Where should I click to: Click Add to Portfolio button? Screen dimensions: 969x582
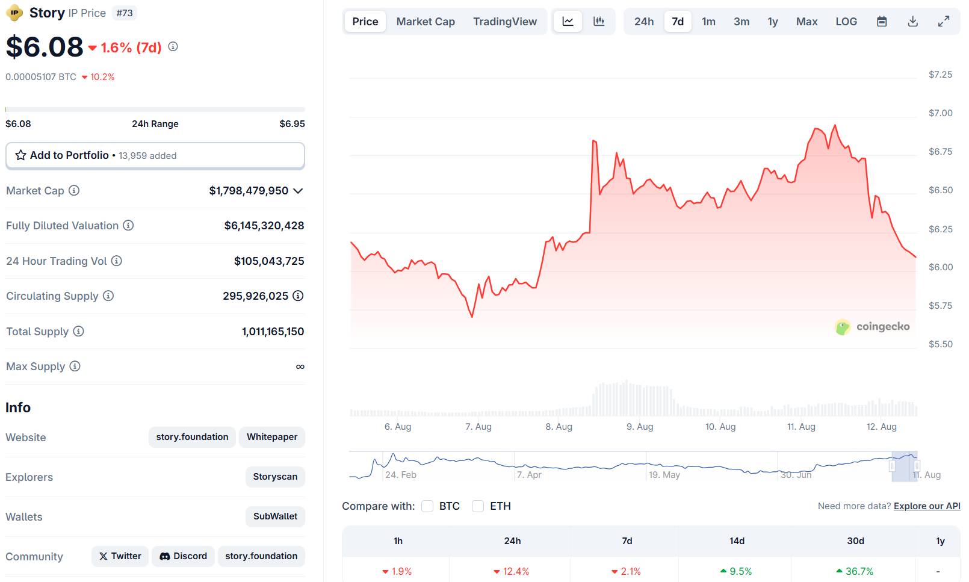(x=155, y=155)
